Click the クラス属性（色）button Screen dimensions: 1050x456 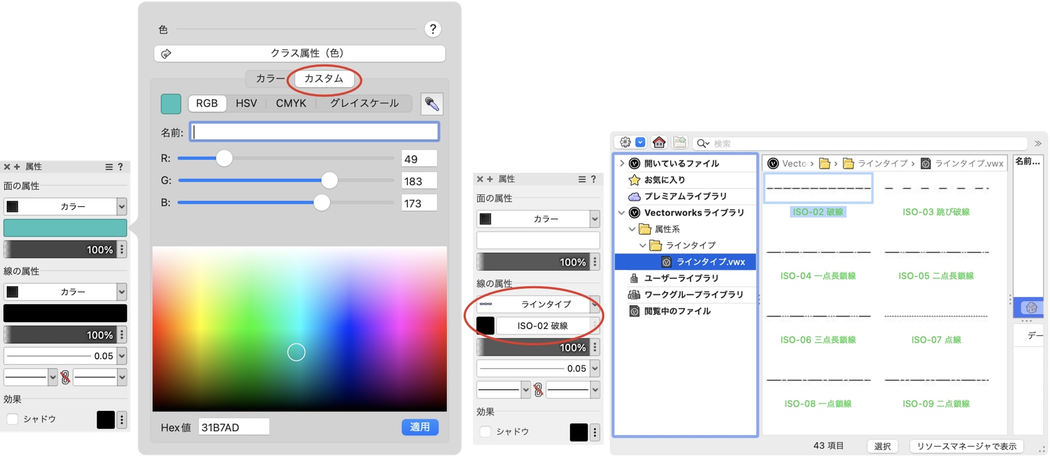300,53
